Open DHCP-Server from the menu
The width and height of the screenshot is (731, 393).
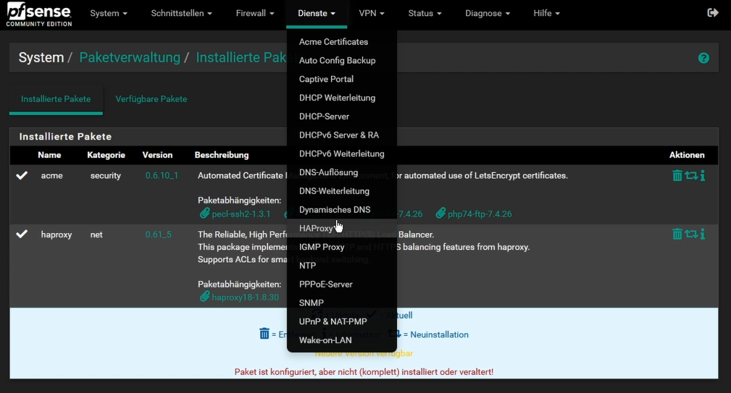click(342, 117)
